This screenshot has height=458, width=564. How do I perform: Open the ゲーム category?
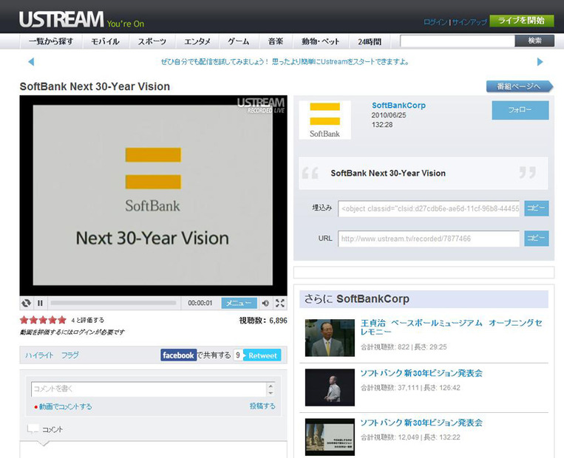click(x=239, y=41)
